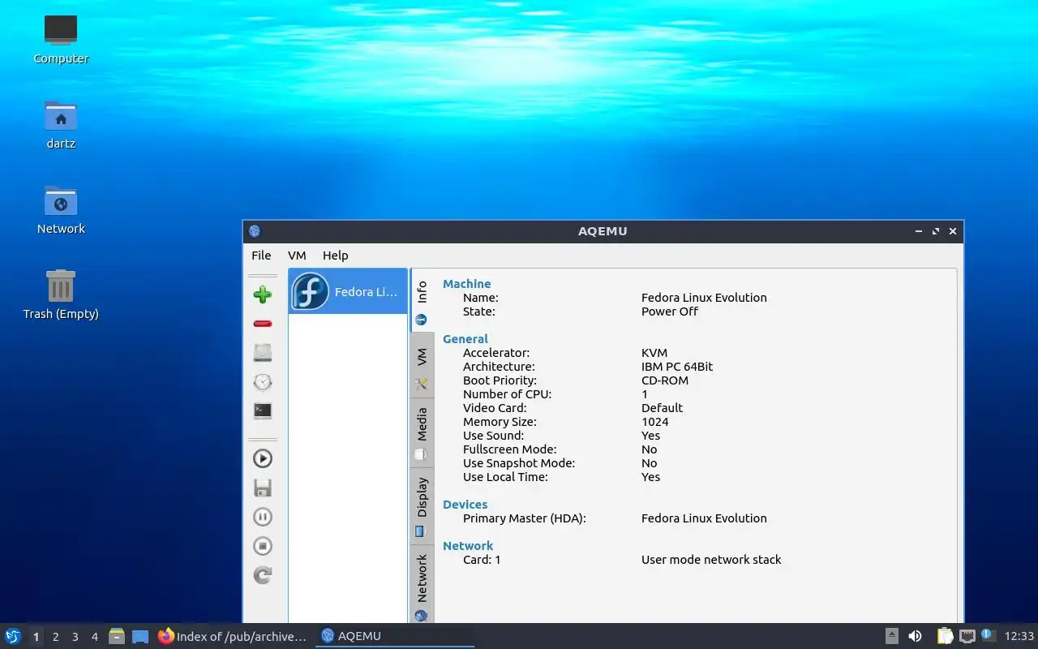Switch to the Media tab
The width and height of the screenshot is (1038, 649).
[x=422, y=433]
